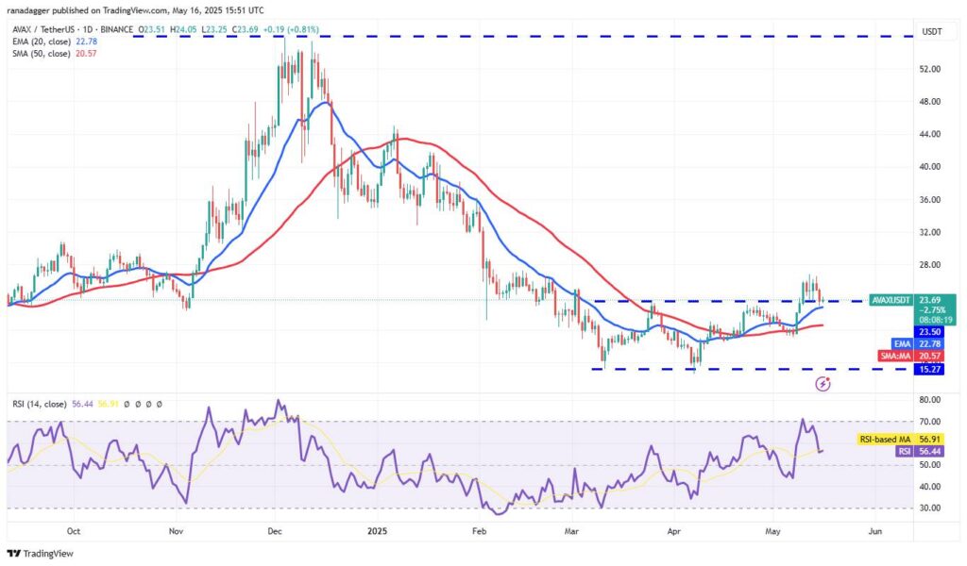Click the 23.69 current price label

pos(930,301)
